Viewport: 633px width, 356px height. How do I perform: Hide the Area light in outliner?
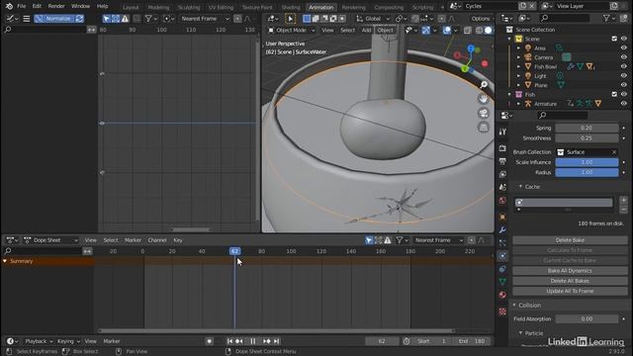(x=624, y=48)
